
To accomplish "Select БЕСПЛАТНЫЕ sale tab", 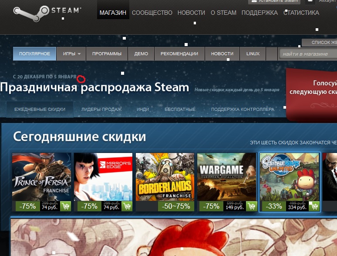I will coord(180,109).
